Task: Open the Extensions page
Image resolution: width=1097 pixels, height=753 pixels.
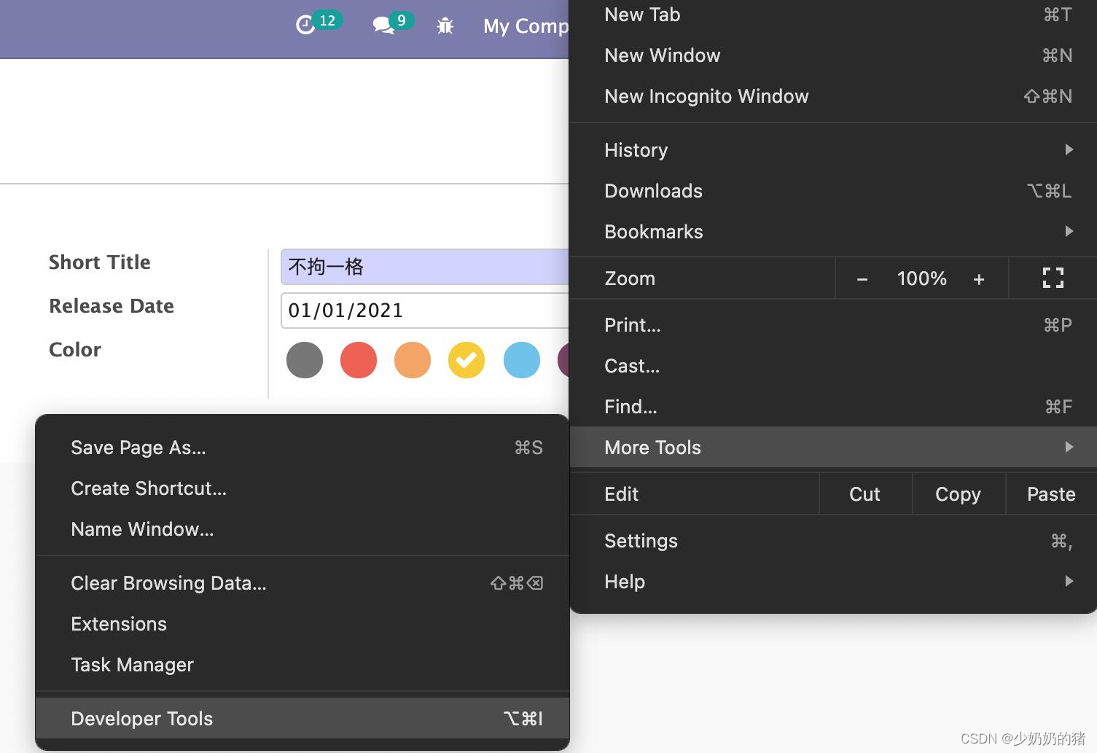Action: pos(119,623)
